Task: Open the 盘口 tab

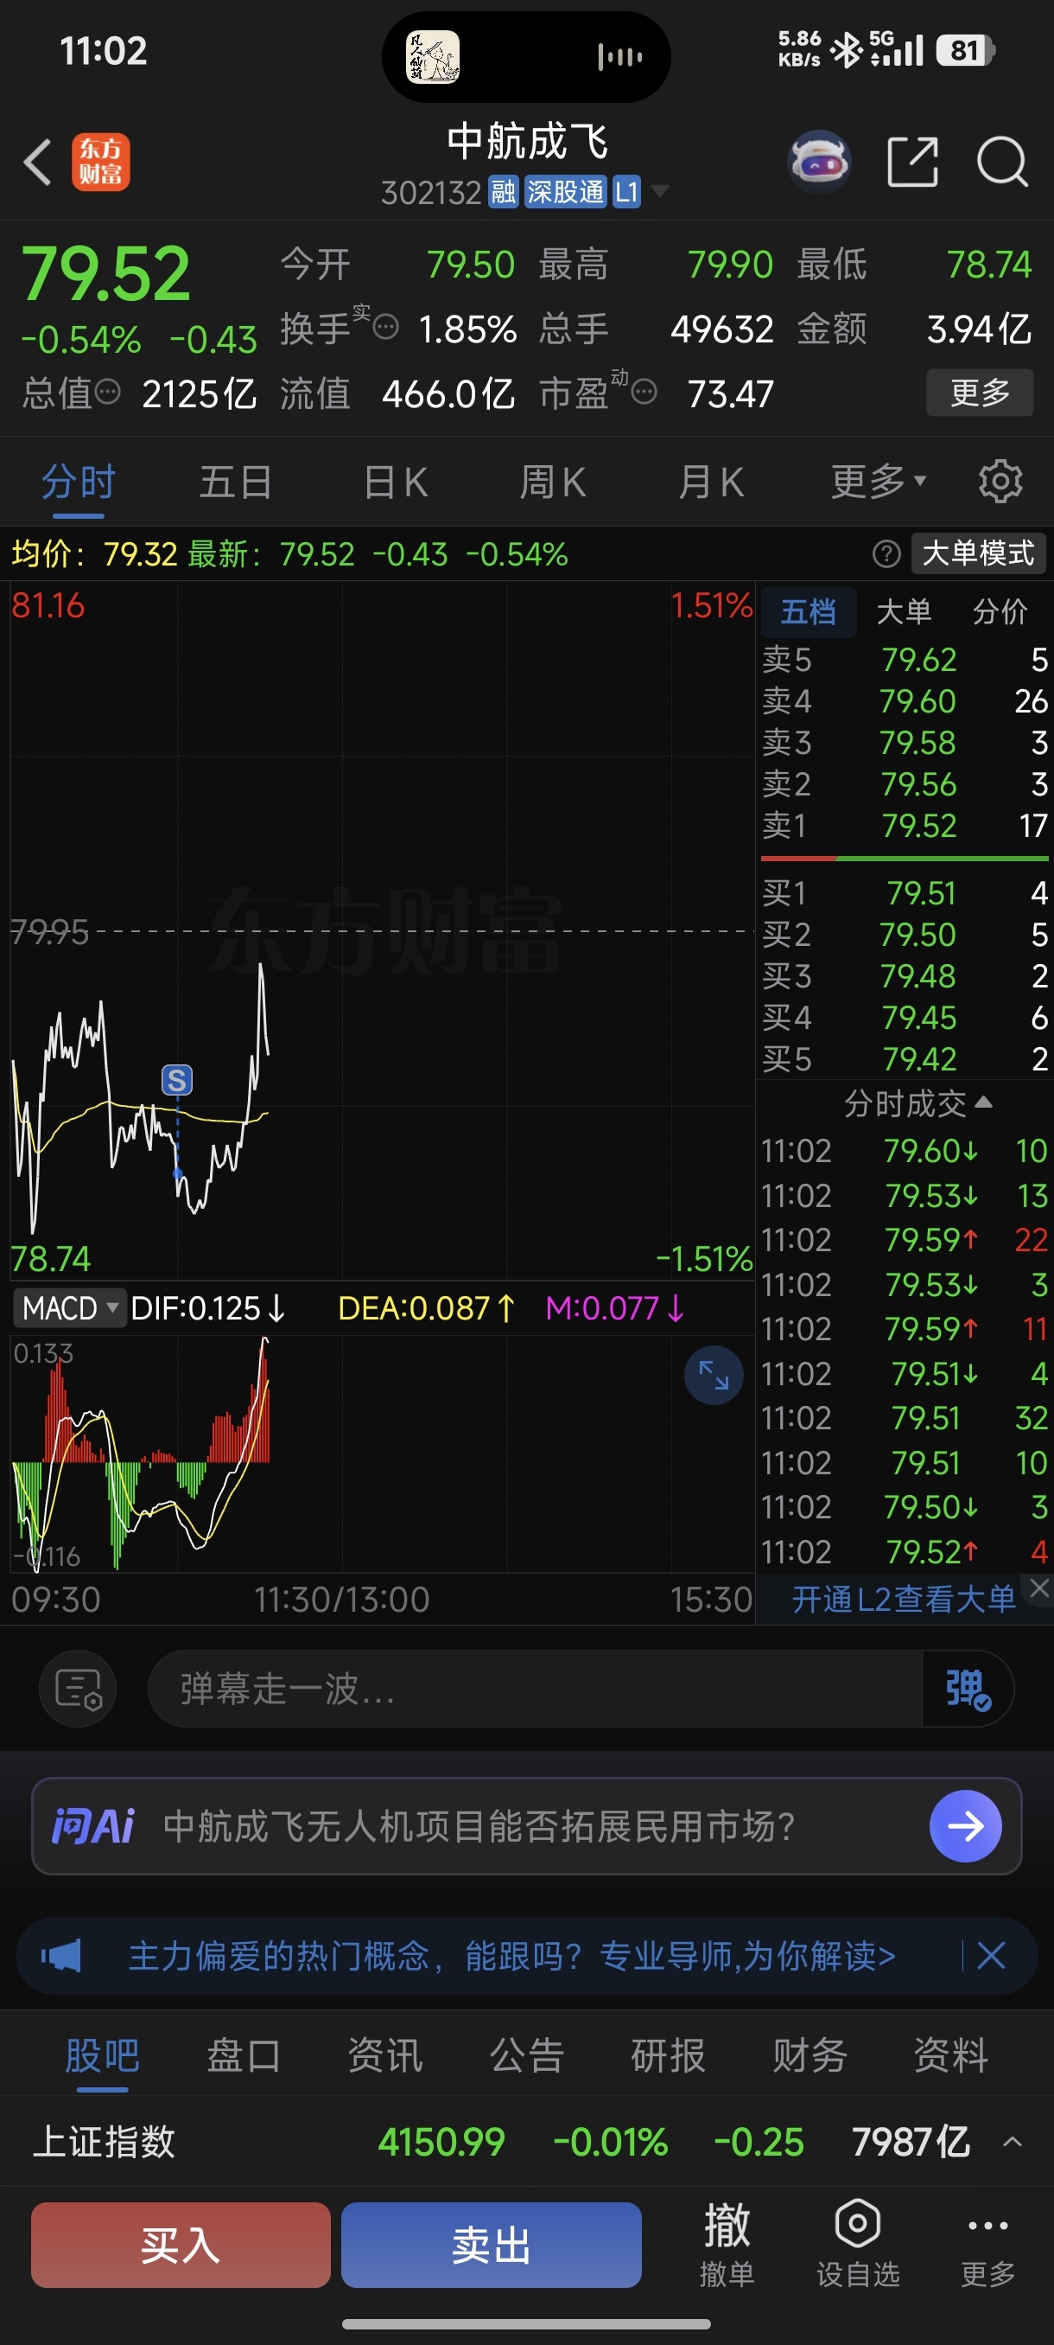Action: [x=243, y=2055]
